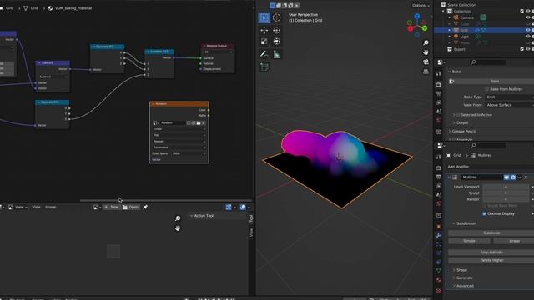Activate the Scale tool in viewport
This screenshot has width=534, height=300.
(x=264, y=42)
